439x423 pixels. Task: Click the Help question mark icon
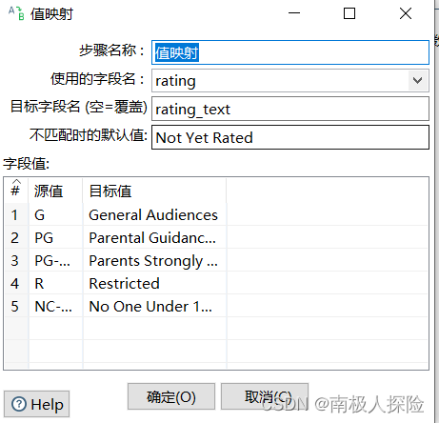click(x=19, y=404)
